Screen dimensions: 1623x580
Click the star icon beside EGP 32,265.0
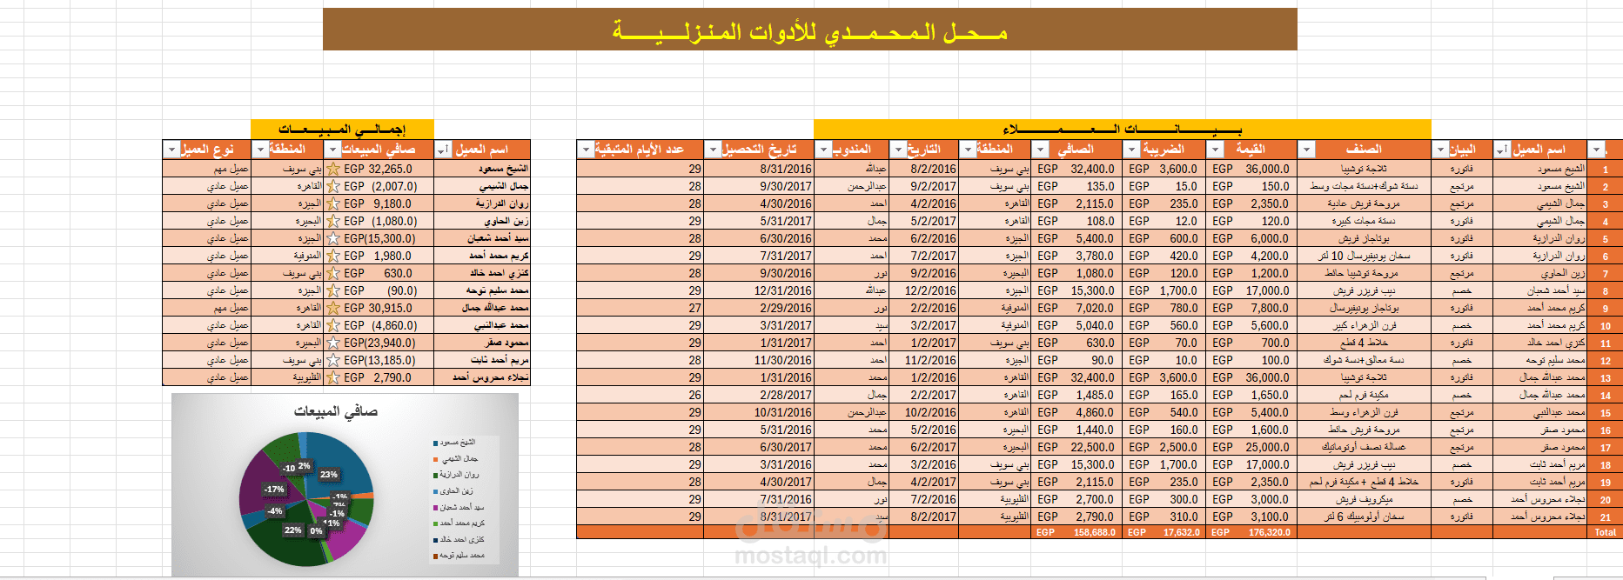coord(332,169)
